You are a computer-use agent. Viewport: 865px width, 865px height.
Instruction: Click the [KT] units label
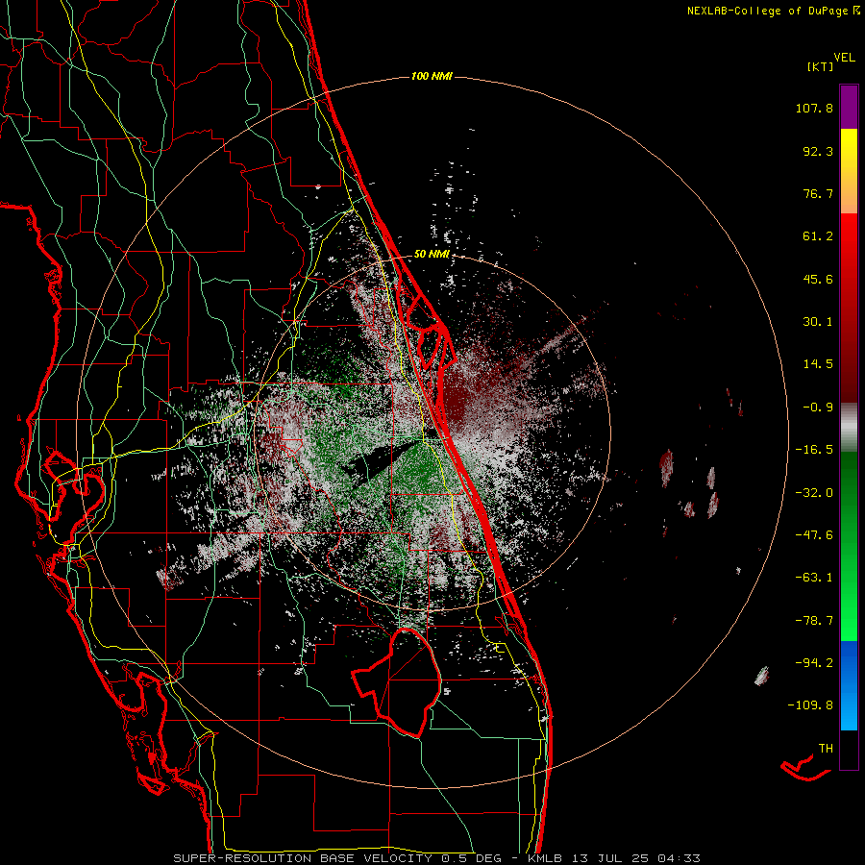click(820, 66)
